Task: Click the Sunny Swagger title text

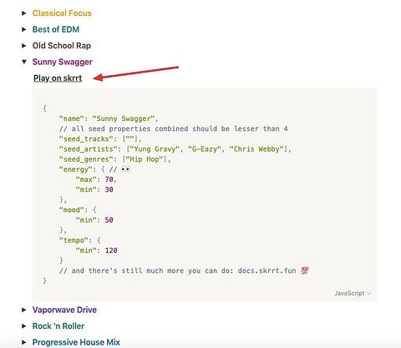Action: pos(63,62)
